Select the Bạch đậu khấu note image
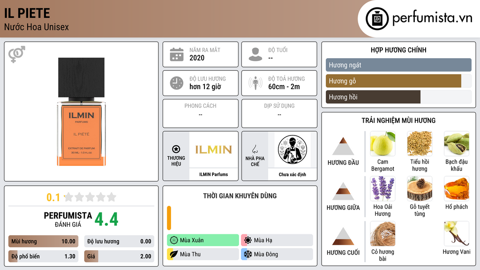The width and height of the screenshot is (480, 270). click(x=457, y=143)
